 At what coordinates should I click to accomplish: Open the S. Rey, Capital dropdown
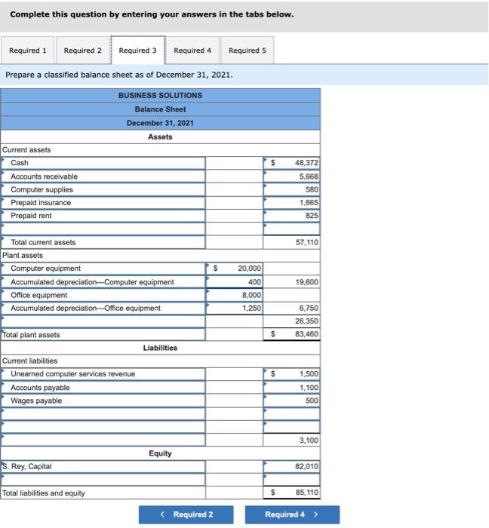pyautogui.click(x=103, y=466)
